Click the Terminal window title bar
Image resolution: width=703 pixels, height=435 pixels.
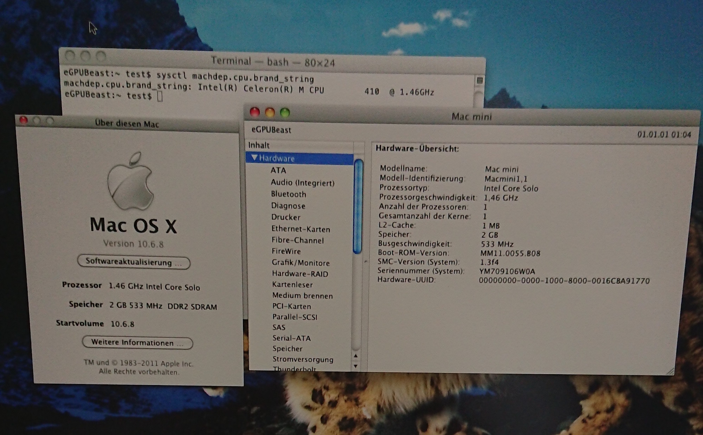pos(272,62)
